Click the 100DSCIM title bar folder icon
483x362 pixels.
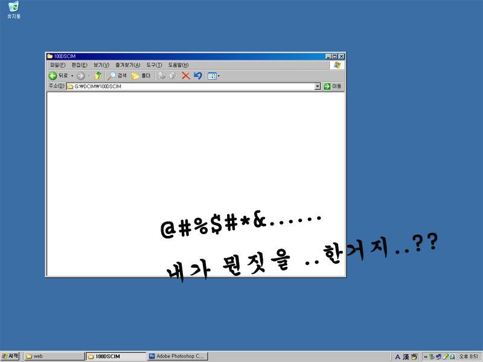(50, 56)
